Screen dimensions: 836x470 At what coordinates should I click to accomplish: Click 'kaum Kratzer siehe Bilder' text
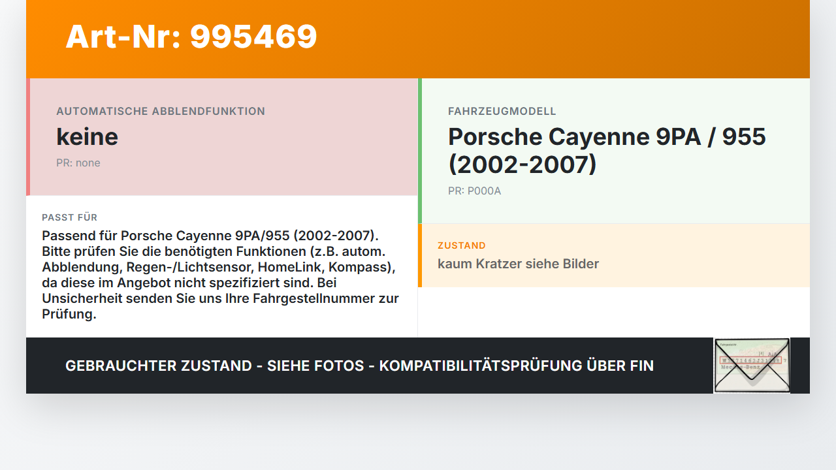pyautogui.click(x=518, y=264)
